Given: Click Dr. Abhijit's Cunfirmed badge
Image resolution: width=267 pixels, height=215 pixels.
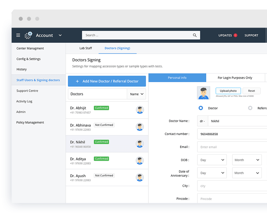Looking at the screenshot, I should 101,108.
